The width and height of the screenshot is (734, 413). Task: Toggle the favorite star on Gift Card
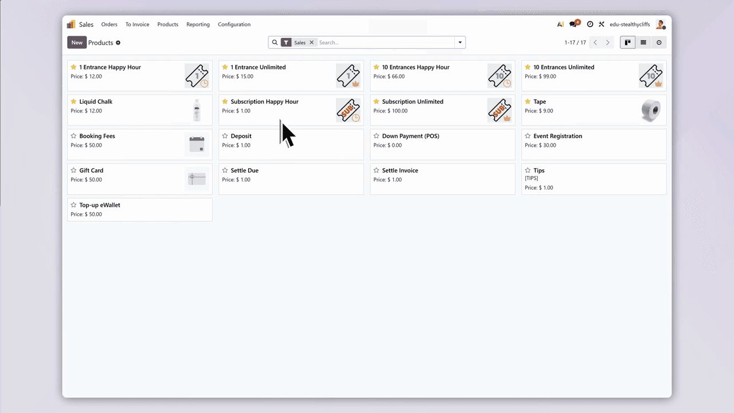coord(73,170)
